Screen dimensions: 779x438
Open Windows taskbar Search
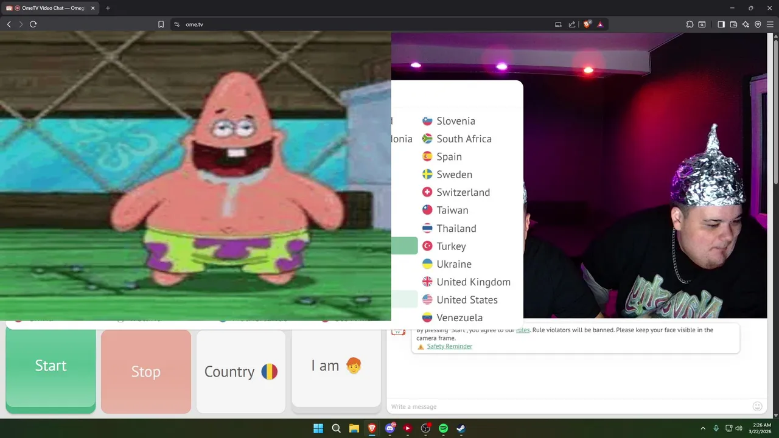click(336, 428)
